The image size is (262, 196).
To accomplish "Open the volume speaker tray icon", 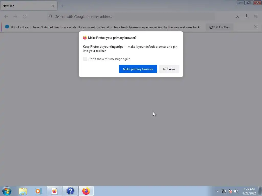I will click(236, 191).
